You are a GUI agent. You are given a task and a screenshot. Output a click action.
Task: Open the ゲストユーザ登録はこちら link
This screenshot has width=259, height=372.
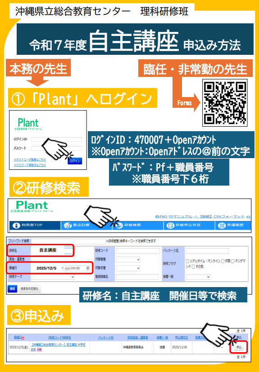tap(30, 159)
